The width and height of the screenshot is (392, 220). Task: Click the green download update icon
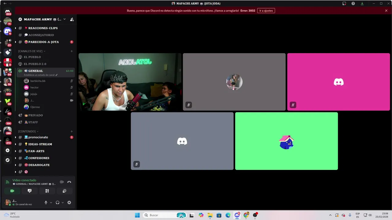click(362, 4)
